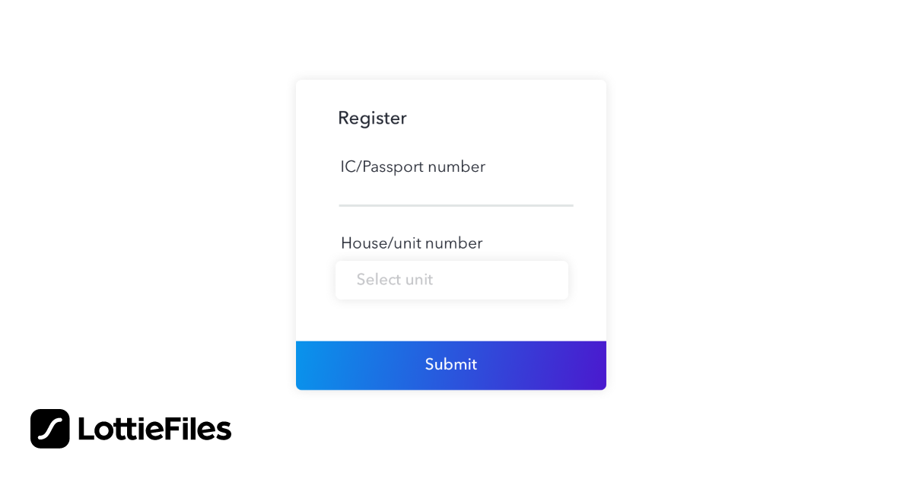Viewport: 913px width, 479px height.
Task: Click the Register form heading
Action: [372, 118]
